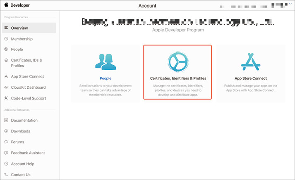Click the Feedback Assistant sidebar icon
Screen dimensions: 295x180
[x=6, y=153]
